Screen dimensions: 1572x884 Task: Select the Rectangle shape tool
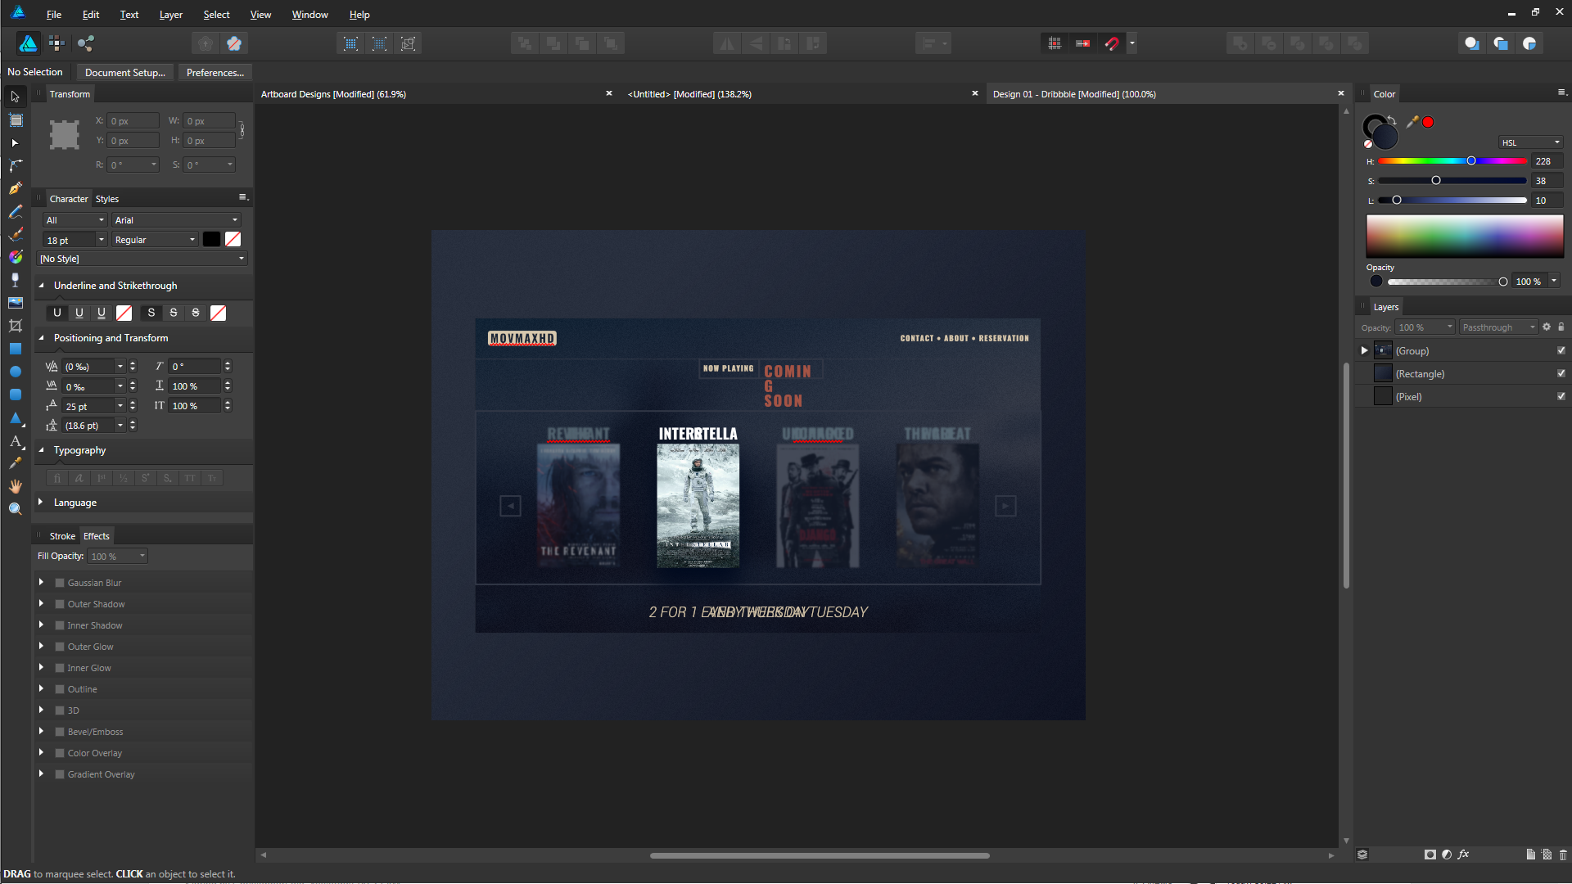click(x=15, y=349)
